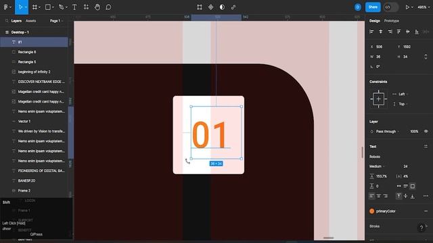Viewport: 433px width, 243px height.
Task: Switch to the Layers tab
Action: tap(16, 21)
